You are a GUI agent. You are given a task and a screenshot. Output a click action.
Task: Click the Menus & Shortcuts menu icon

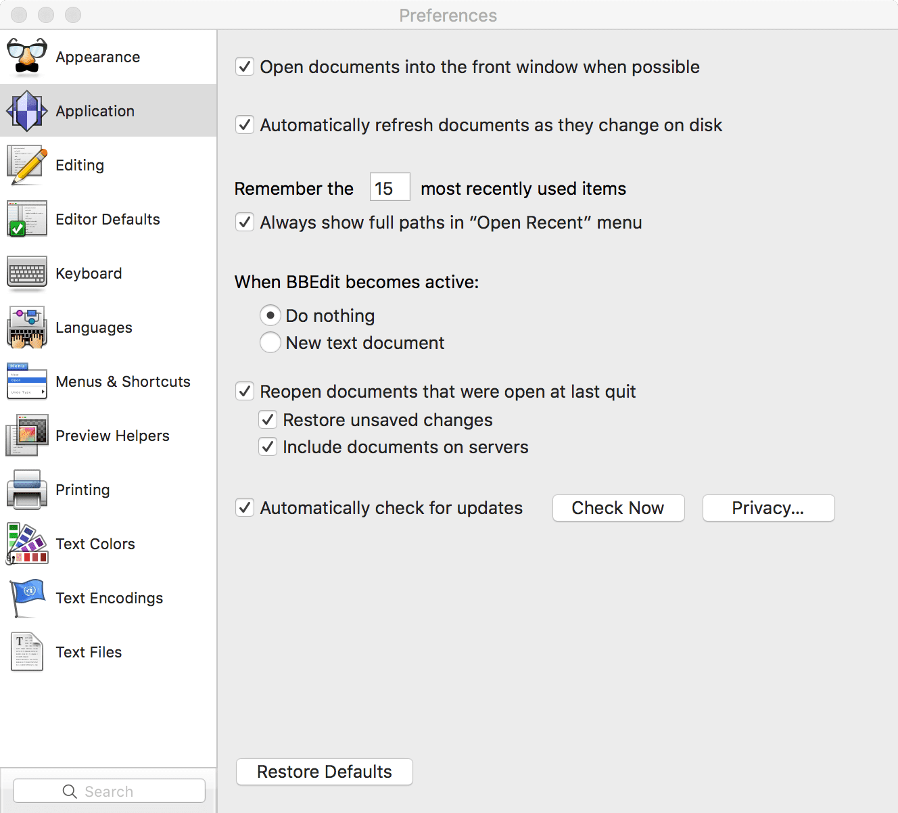click(x=27, y=381)
